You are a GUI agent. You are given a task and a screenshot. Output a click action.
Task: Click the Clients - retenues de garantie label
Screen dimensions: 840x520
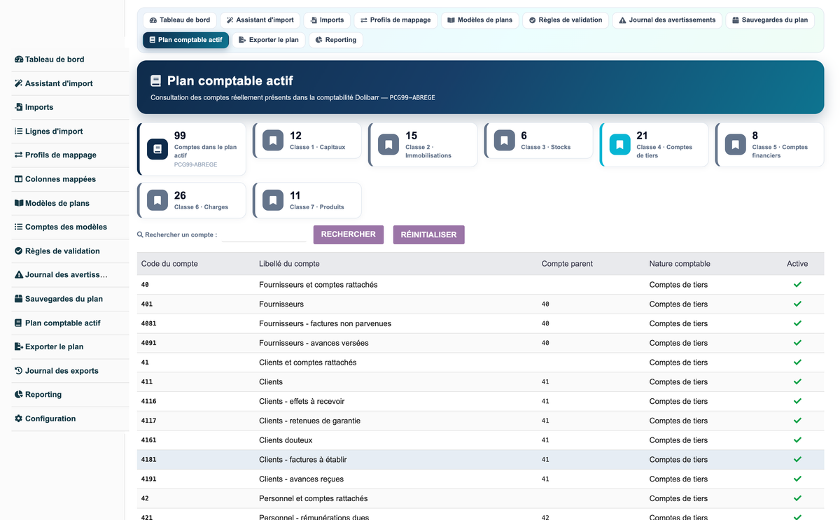click(310, 421)
